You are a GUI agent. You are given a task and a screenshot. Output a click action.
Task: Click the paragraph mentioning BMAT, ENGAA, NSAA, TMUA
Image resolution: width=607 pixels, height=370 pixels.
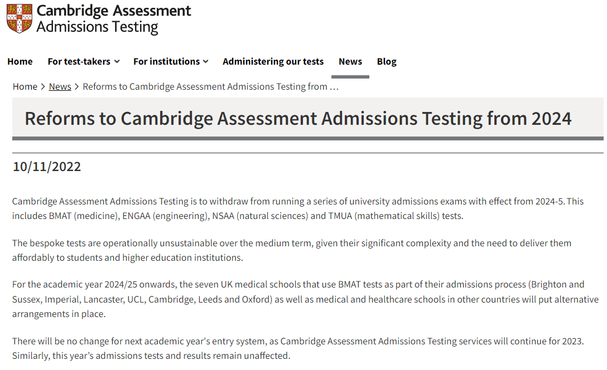(x=298, y=208)
